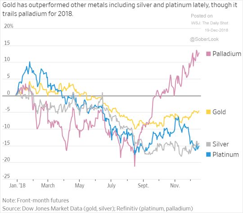Click the blue Platinum legend swatch

coord(208,155)
